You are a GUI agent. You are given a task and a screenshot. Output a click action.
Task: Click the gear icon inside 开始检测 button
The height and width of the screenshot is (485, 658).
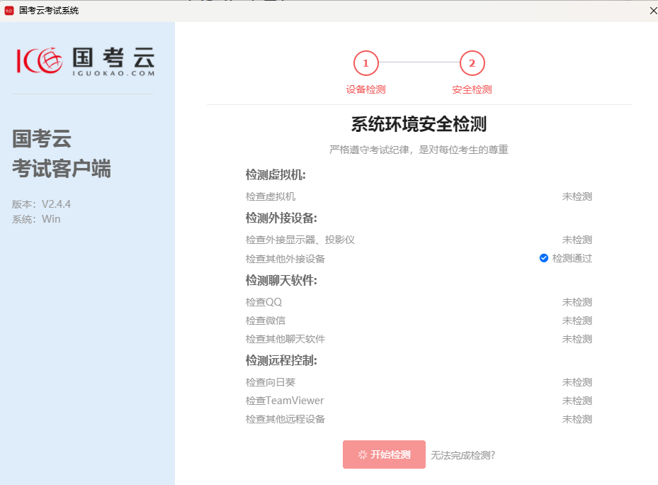coord(362,455)
